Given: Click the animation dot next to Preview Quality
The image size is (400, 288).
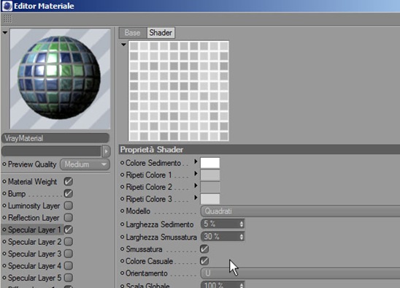Looking at the screenshot, I should pyautogui.click(x=4, y=164).
